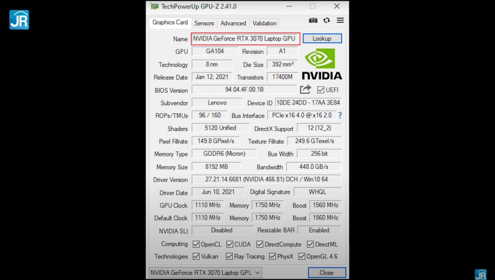Click the DirectX Support value 12 (12_2)
The width and height of the screenshot is (495, 280).
[x=319, y=128]
